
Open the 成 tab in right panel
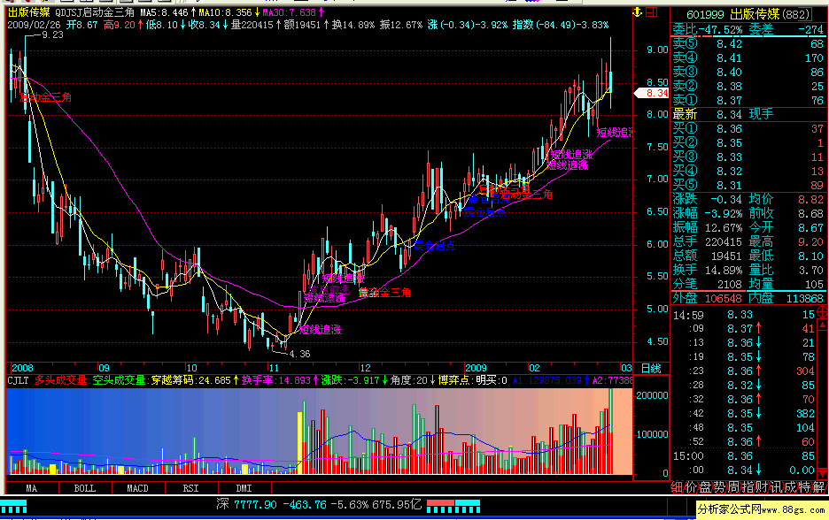(x=790, y=487)
